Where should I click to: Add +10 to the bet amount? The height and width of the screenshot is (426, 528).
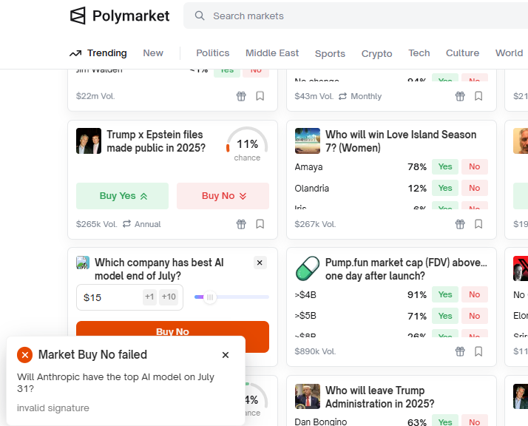pos(169,297)
